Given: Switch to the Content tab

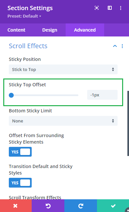Looking at the screenshot, I should tap(16, 30).
